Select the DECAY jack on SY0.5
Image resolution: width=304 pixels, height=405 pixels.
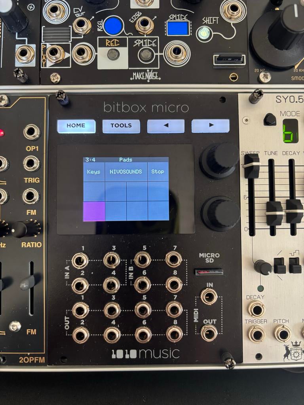tap(256, 309)
